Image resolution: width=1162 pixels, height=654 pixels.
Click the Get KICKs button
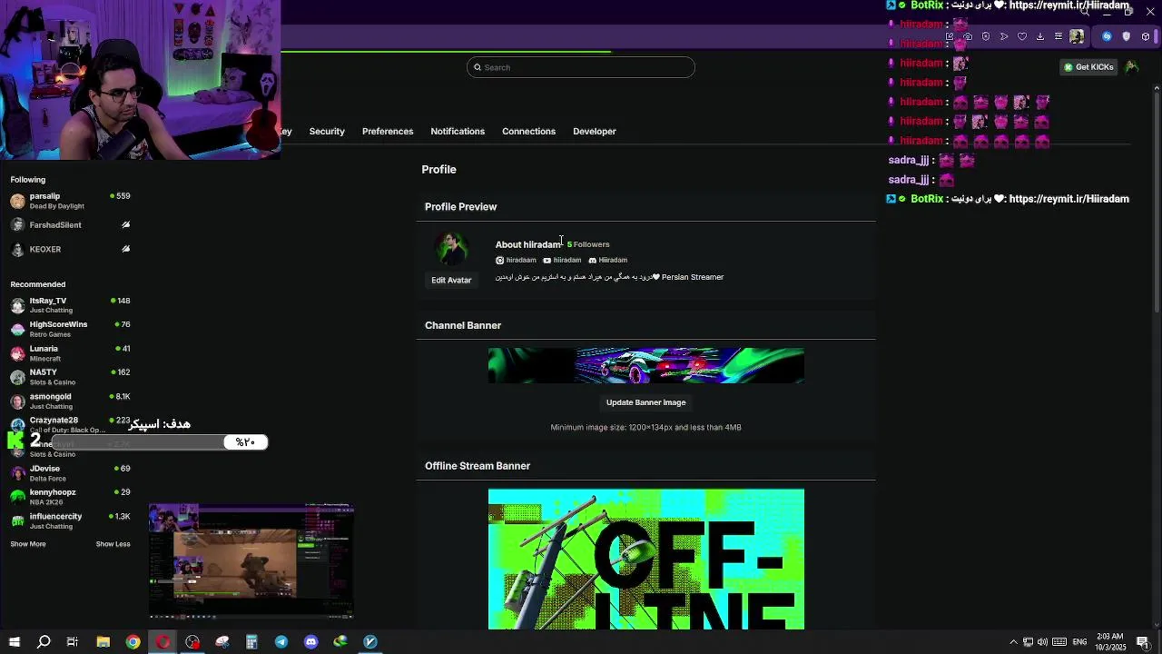(1088, 66)
